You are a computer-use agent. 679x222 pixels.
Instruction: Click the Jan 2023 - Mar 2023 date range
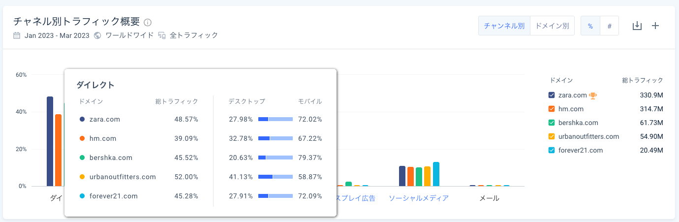pyautogui.click(x=57, y=35)
